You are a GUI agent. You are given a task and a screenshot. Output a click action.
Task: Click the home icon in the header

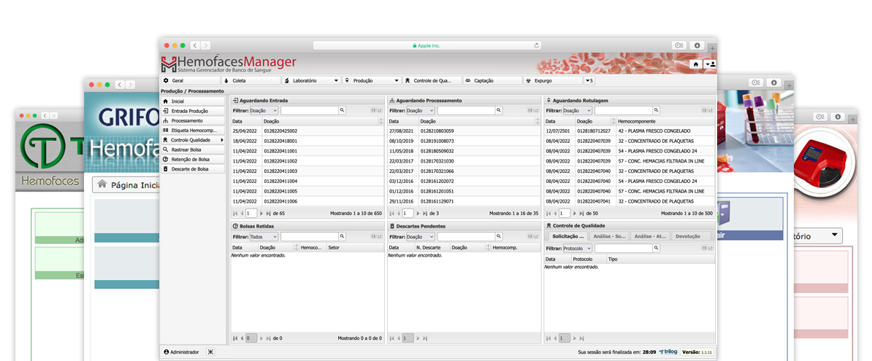tap(696, 64)
